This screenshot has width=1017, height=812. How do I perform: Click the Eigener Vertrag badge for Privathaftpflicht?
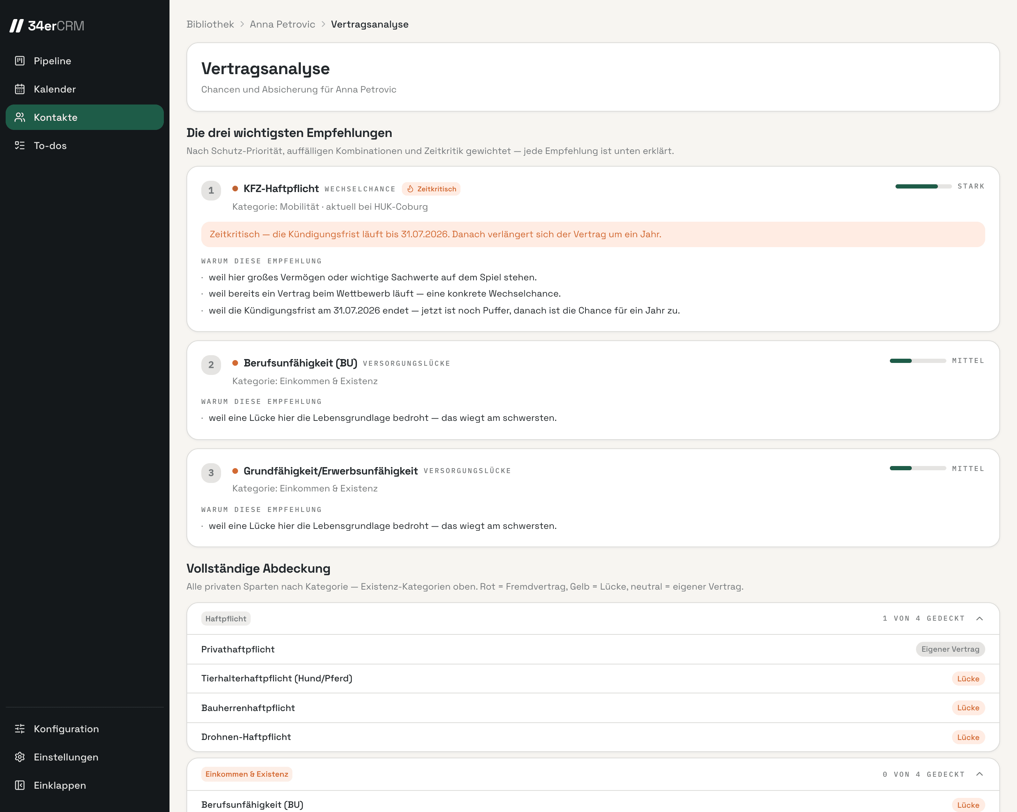click(951, 649)
